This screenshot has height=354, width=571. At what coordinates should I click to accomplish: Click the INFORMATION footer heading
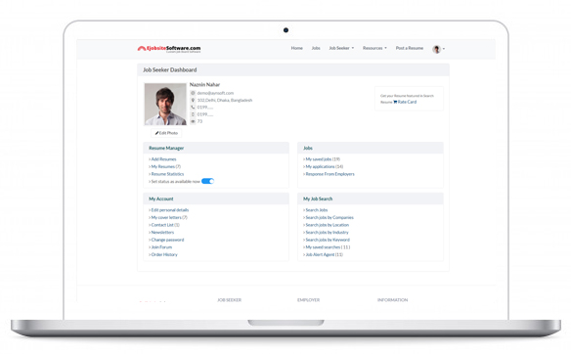(x=393, y=300)
